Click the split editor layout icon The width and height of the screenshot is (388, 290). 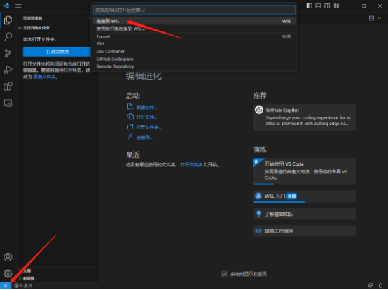pos(371,18)
